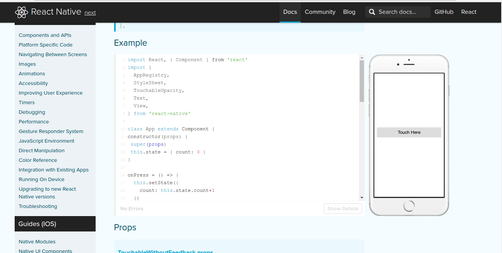502x253 pixels.
Task: Open Components and APIs sidebar link
Action: (45, 35)
